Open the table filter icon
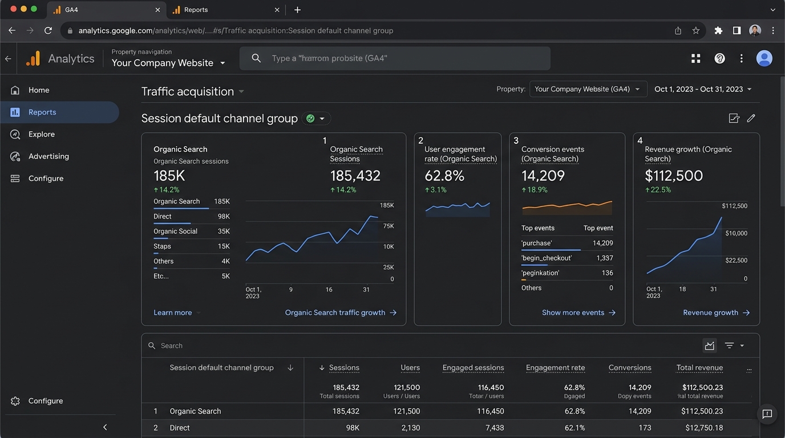This screenshot has height=438, width=785. pos(729,346)
